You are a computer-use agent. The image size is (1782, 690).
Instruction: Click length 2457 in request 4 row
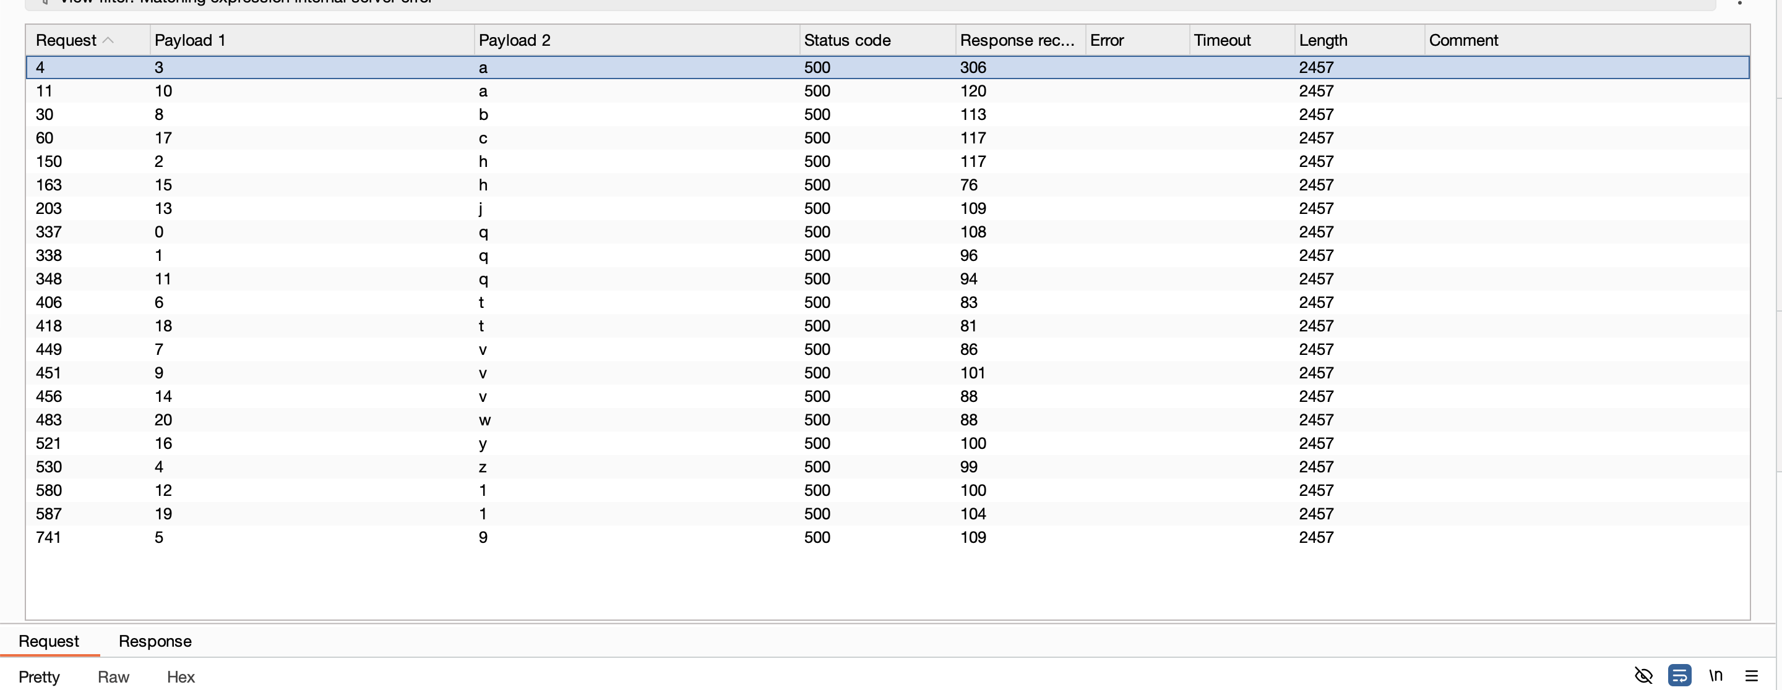click(x=1315, y=67)
